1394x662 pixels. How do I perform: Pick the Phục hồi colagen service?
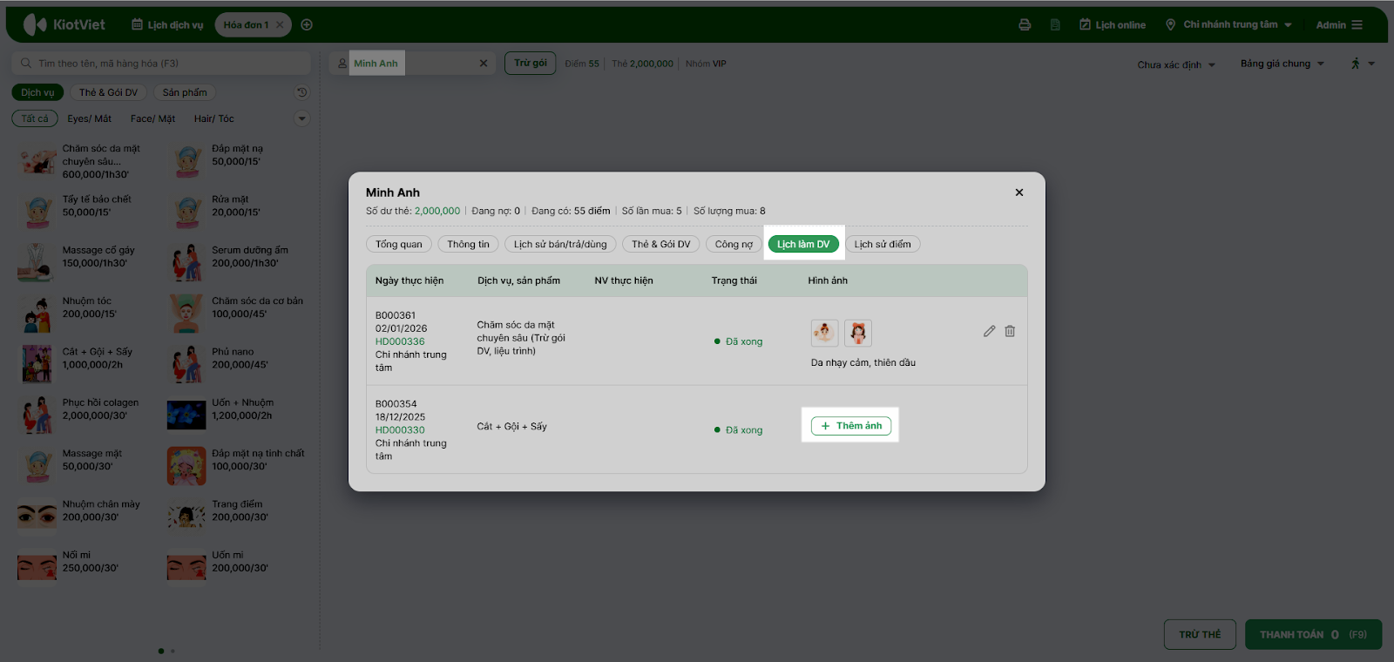tap(83, 415)
